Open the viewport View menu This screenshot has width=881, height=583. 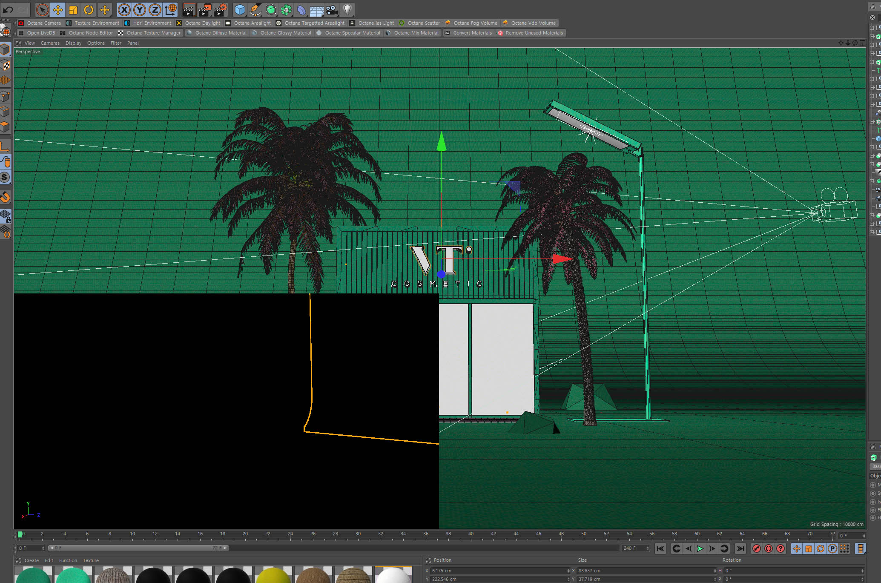pos(30,43)
